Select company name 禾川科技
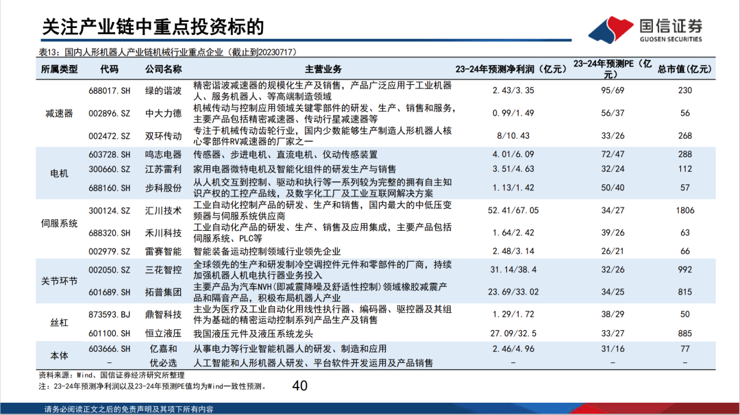The image size is (740, 415). pos(163,233)
